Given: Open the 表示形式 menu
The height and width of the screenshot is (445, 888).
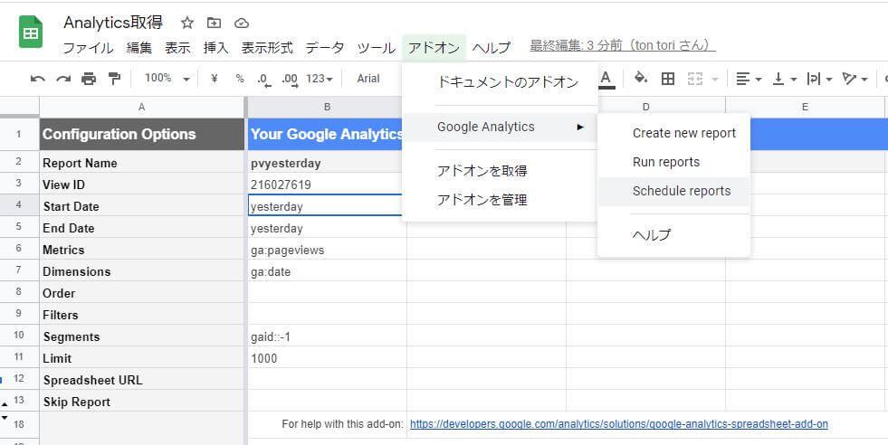Looking at the screenshot, I should (x=267, y=48).
